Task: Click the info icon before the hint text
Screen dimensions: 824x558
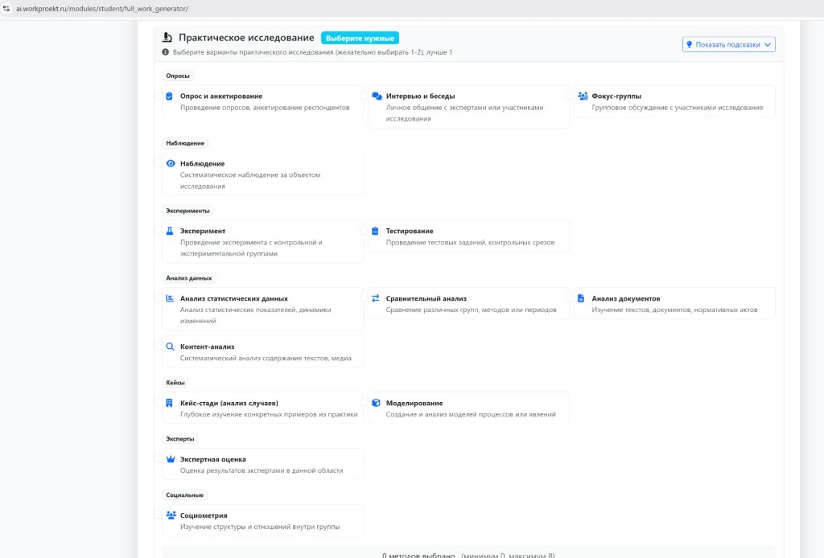Action: pos(166,52)
